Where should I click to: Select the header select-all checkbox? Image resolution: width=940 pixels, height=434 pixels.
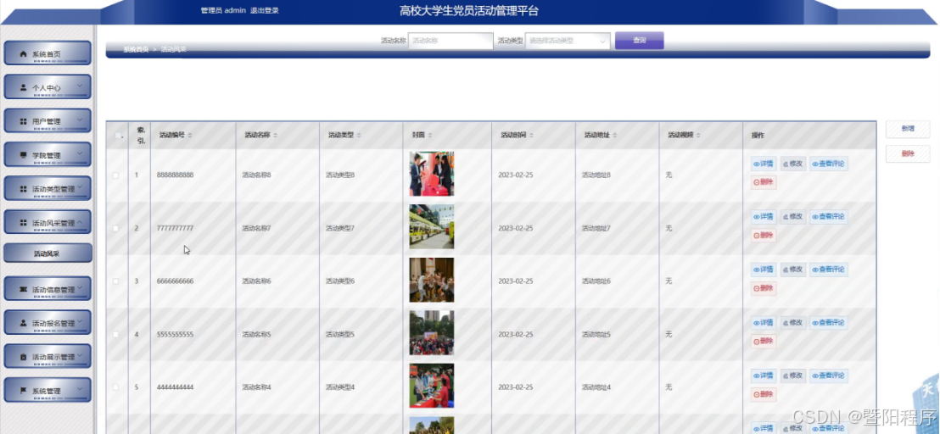117,136
